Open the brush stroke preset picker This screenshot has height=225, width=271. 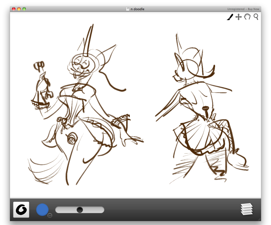pyautogui.click(x=21, y=209)
